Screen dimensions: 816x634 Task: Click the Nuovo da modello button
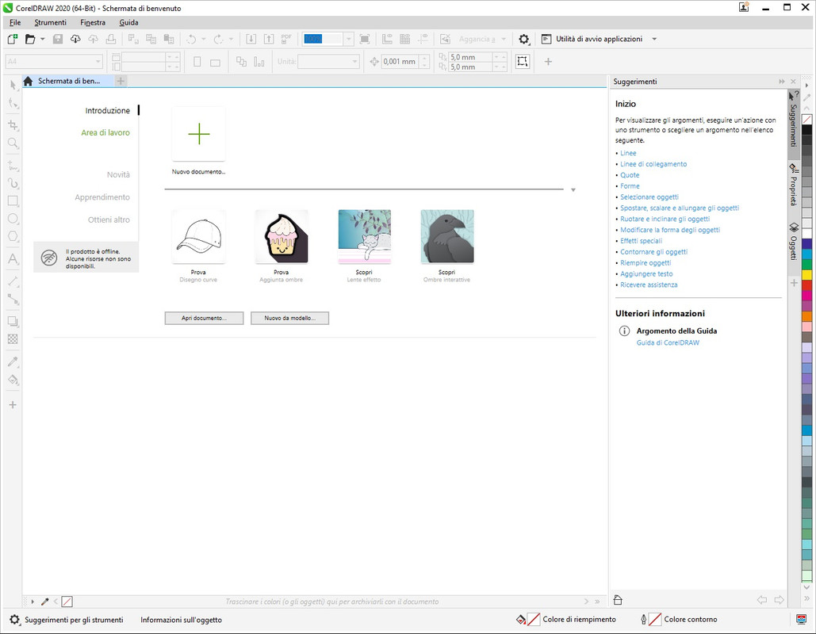290,318
